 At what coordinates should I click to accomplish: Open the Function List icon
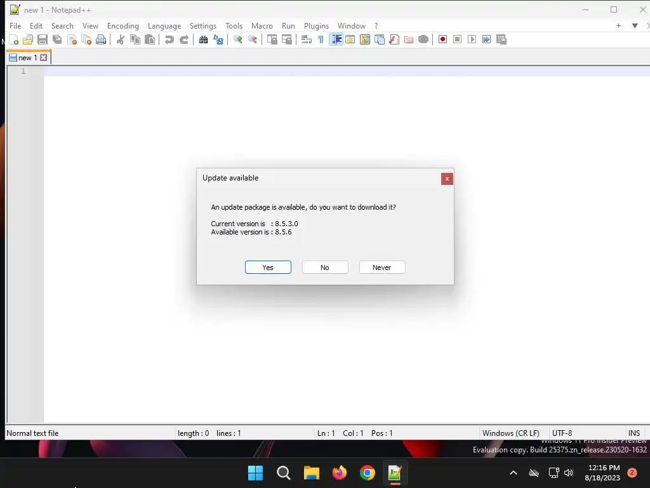(x=394, y=39)
